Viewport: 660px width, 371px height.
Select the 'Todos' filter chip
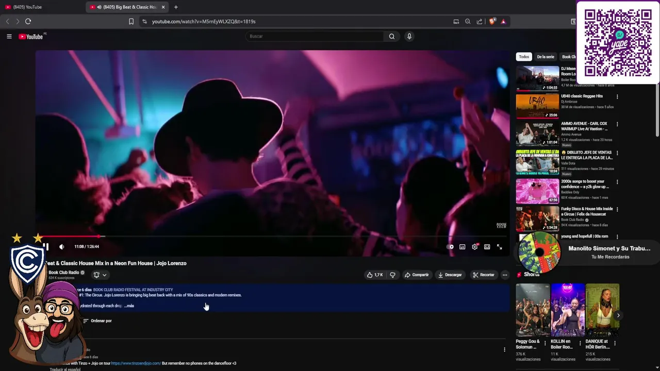coord(524,57)
